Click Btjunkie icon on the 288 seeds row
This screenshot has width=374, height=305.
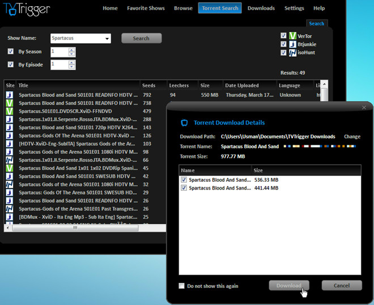(9, 119)
